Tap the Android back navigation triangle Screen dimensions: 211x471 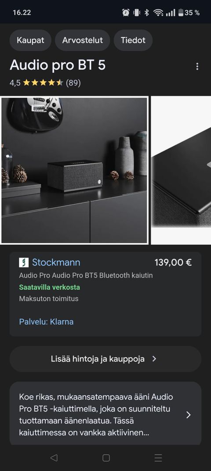point(54,457)
